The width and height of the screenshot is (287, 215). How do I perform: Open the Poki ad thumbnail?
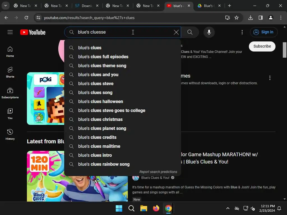tap(46, 99)
